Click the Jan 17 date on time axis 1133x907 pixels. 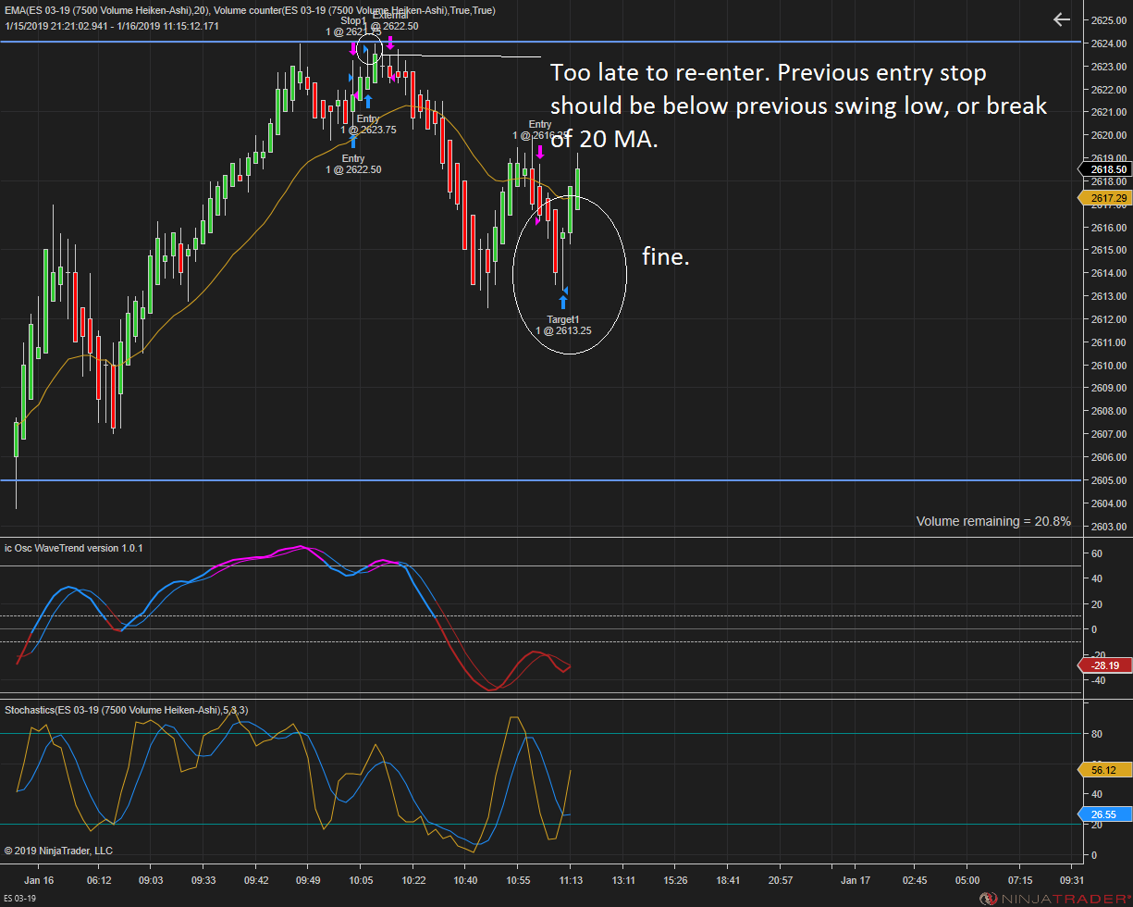click(x=855, y=880)
